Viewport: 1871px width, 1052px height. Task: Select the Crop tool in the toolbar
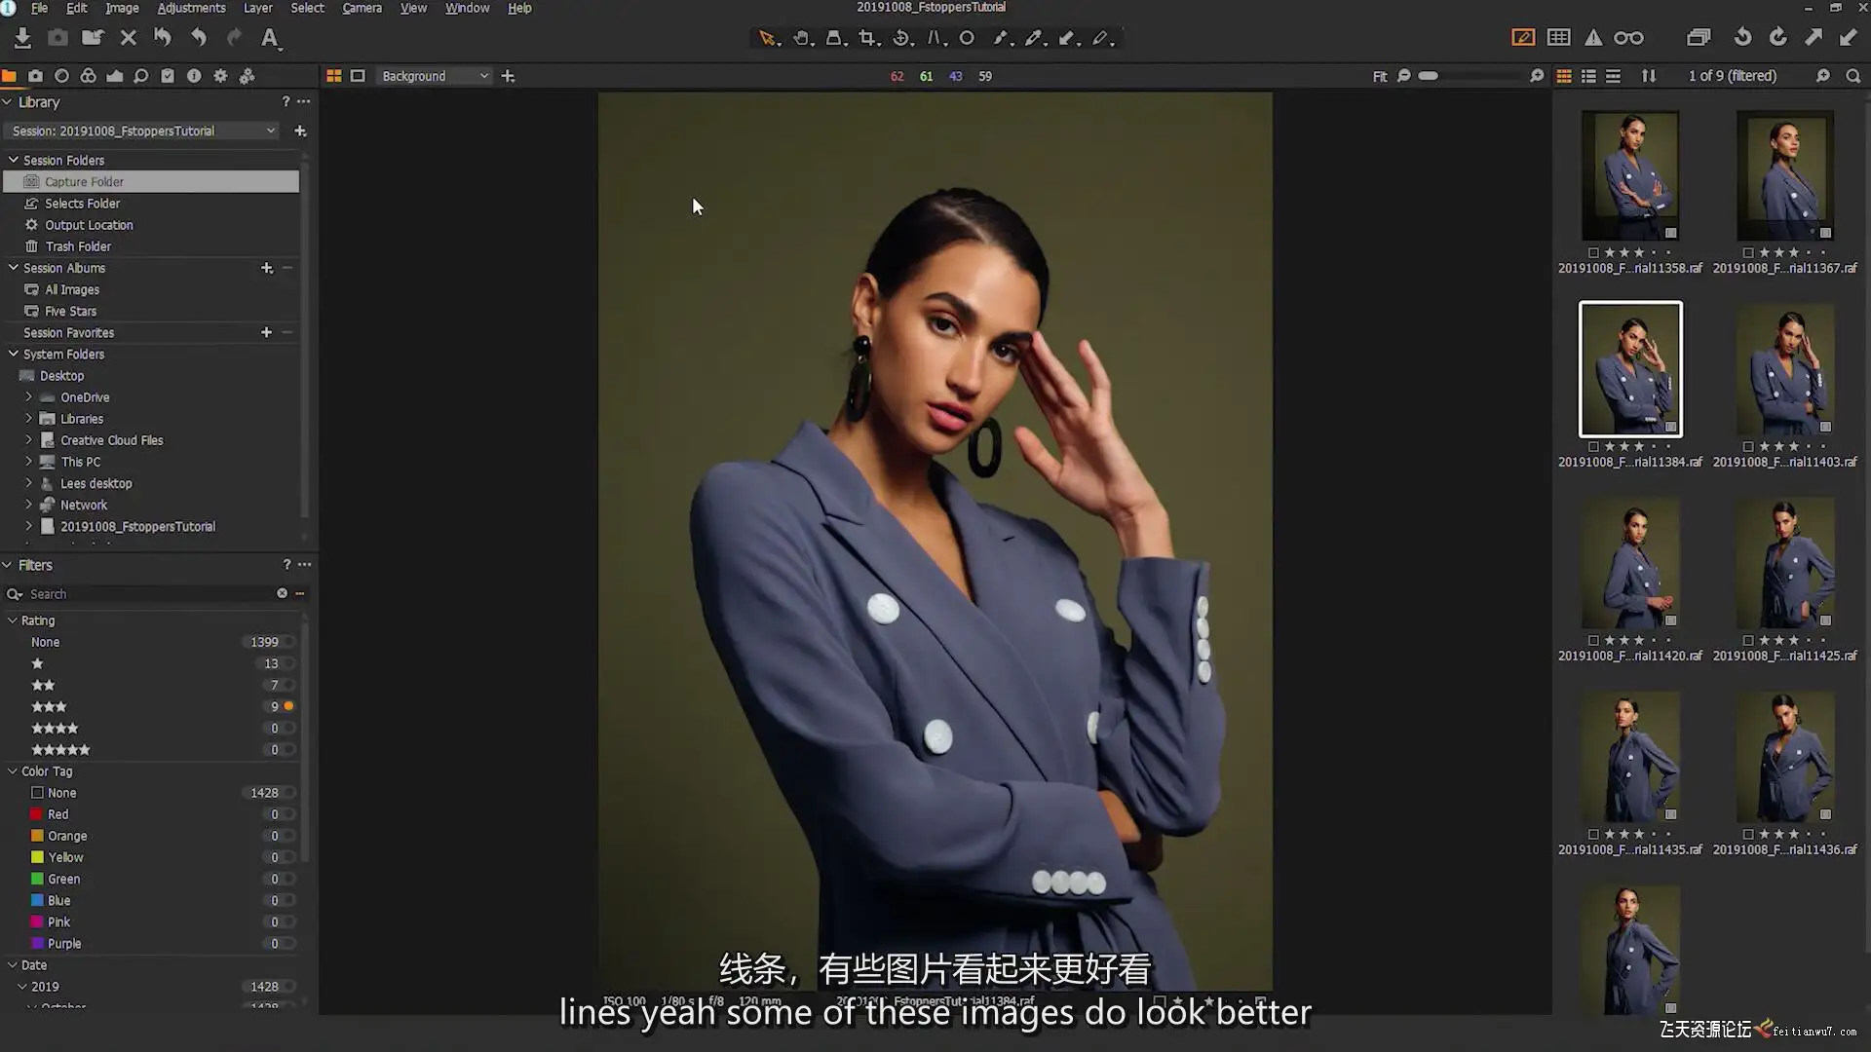click(866, 38)
